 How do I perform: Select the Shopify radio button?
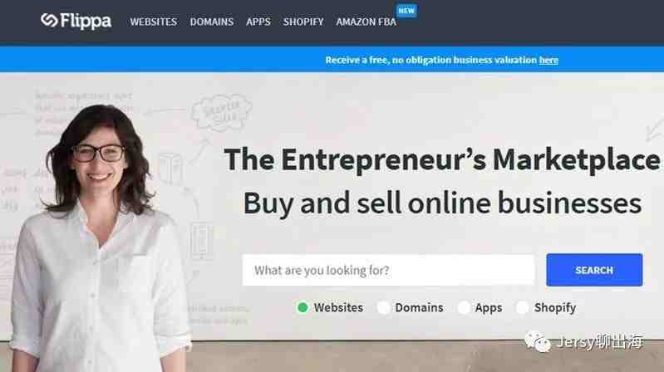click(x=522, y=307)
